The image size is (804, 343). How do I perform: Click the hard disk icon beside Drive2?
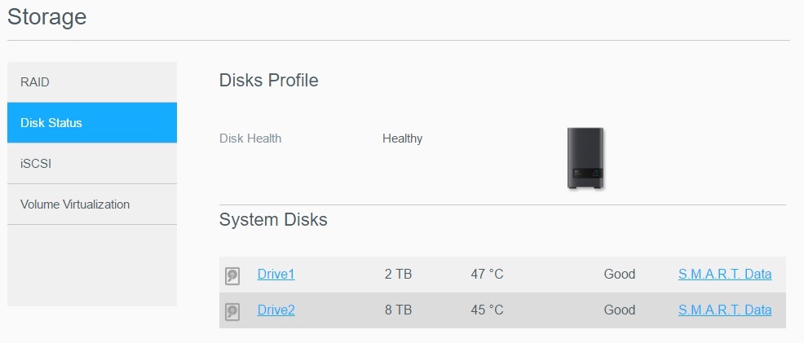pyautogui.click(x=232, y=310)
